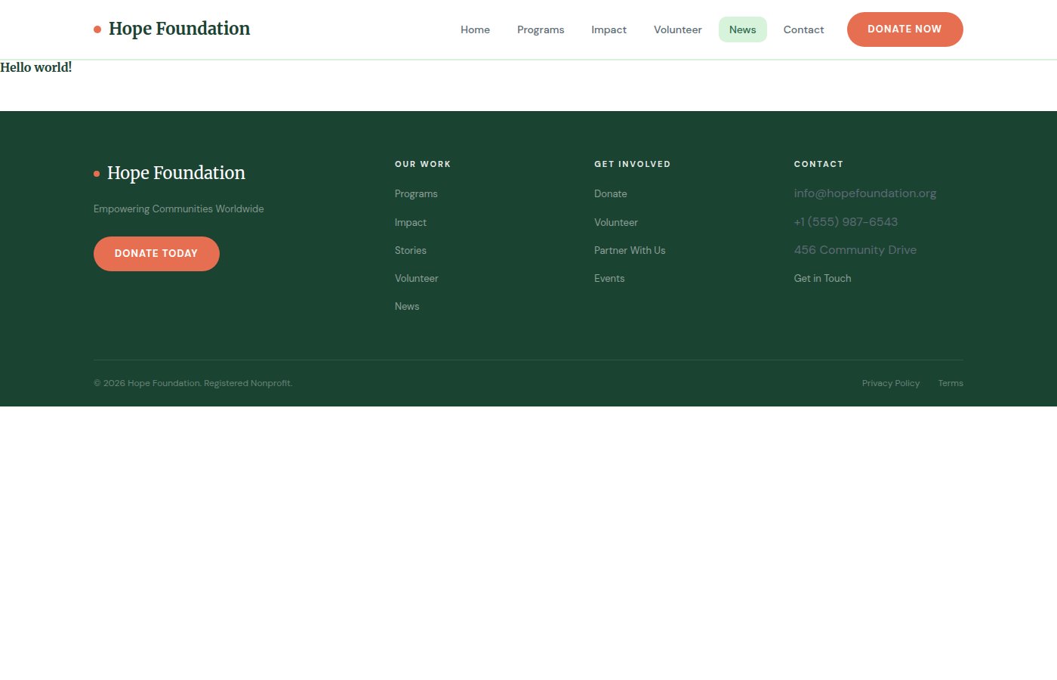
Task: Open Programs link under Our Work
Action: pos(416,194)
